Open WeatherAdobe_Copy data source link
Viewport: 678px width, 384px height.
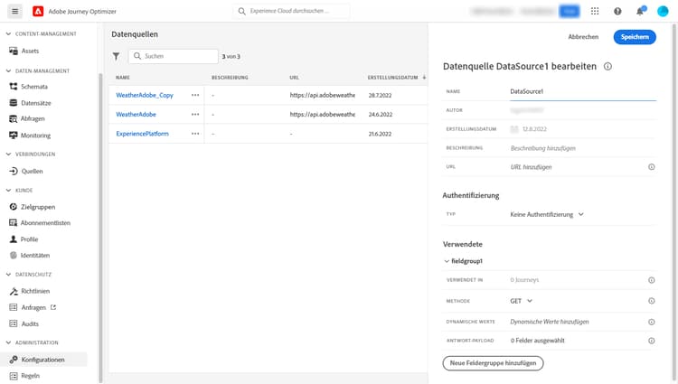[145, 95]
